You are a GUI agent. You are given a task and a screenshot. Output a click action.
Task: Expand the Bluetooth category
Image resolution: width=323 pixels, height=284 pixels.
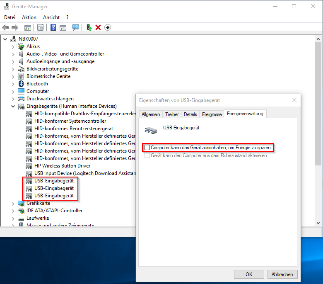tap(13, 84)
